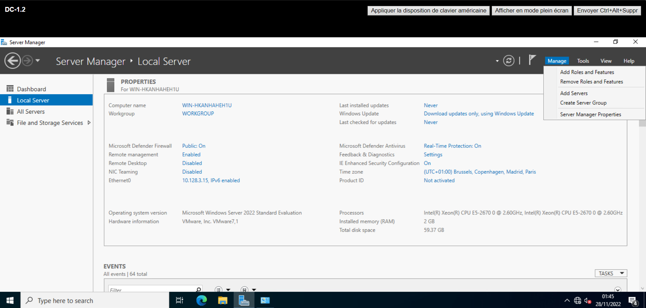The height and width of the screenshot is (308, 646).
Task: Click the back navigation arrow icon
Action: [12, 61]
